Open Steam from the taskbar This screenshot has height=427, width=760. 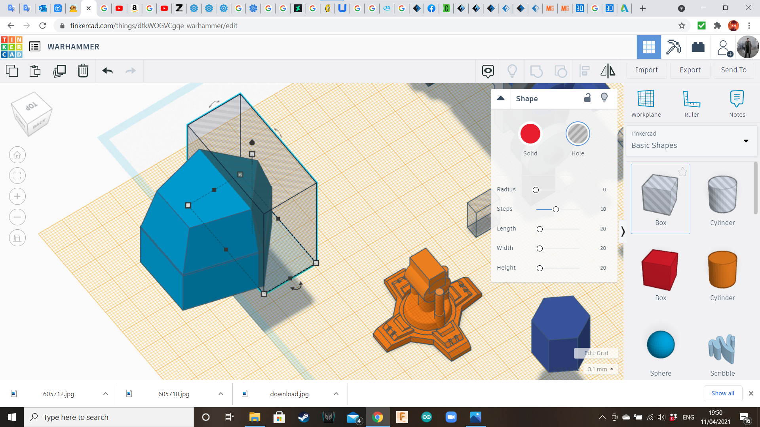click(304, 417)
